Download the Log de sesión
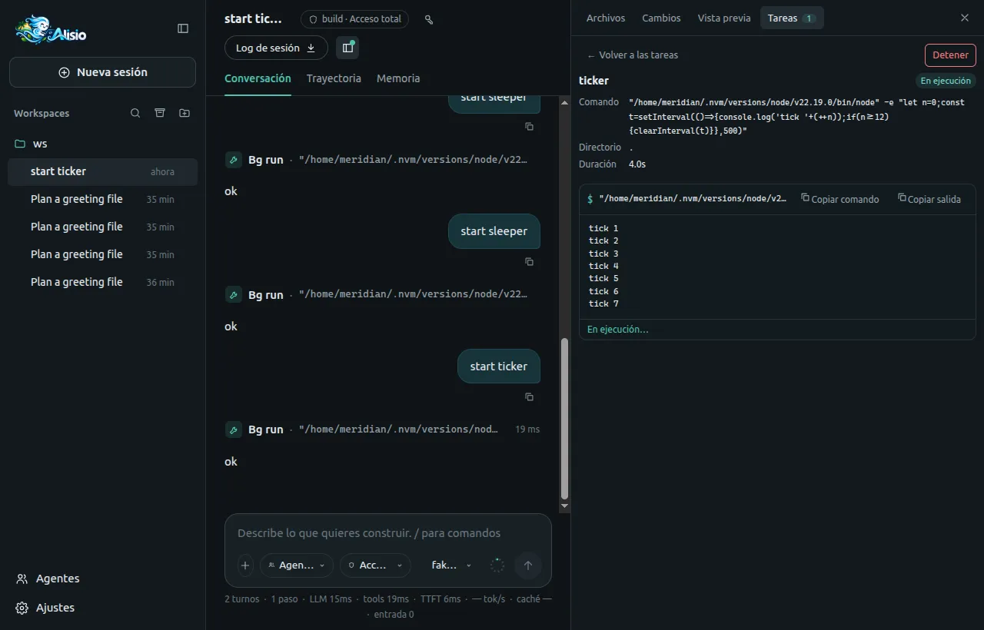 pyautogui.click(x=276, y=48)
